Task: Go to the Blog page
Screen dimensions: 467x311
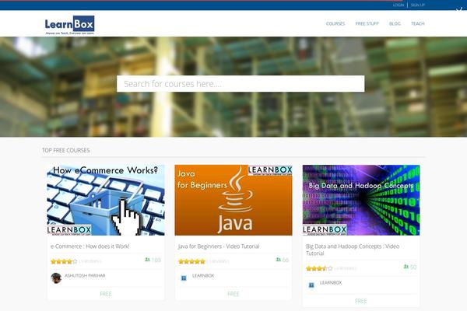Action: point(395,23)
